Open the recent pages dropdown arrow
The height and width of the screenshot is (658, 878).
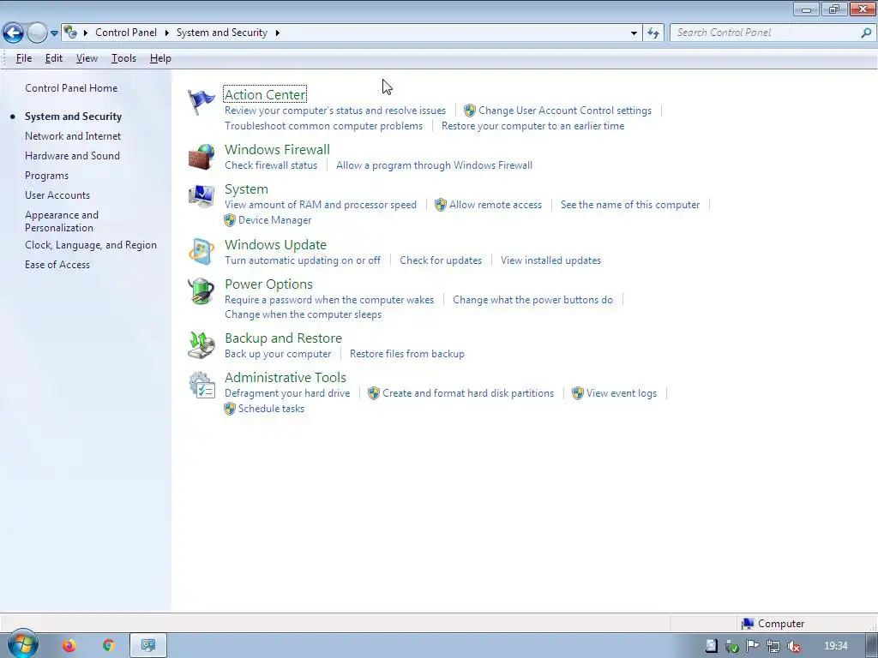[54, 33]
